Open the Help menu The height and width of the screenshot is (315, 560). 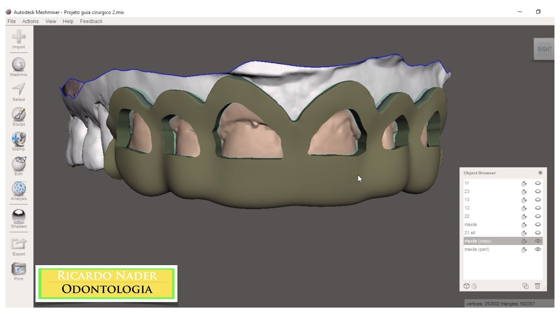(68, 21)
